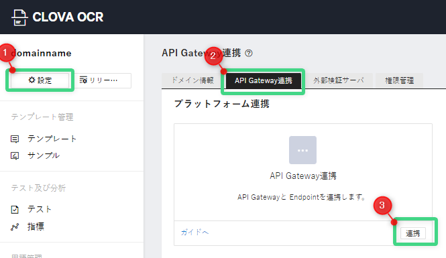Image resolution: width=446 pixels, height=258 pixels.
Task: Switch to the ドメイン情報 tab
Action: 192,80
